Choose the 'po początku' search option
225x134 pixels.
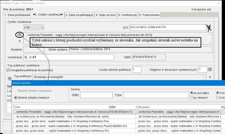[191, 93]
